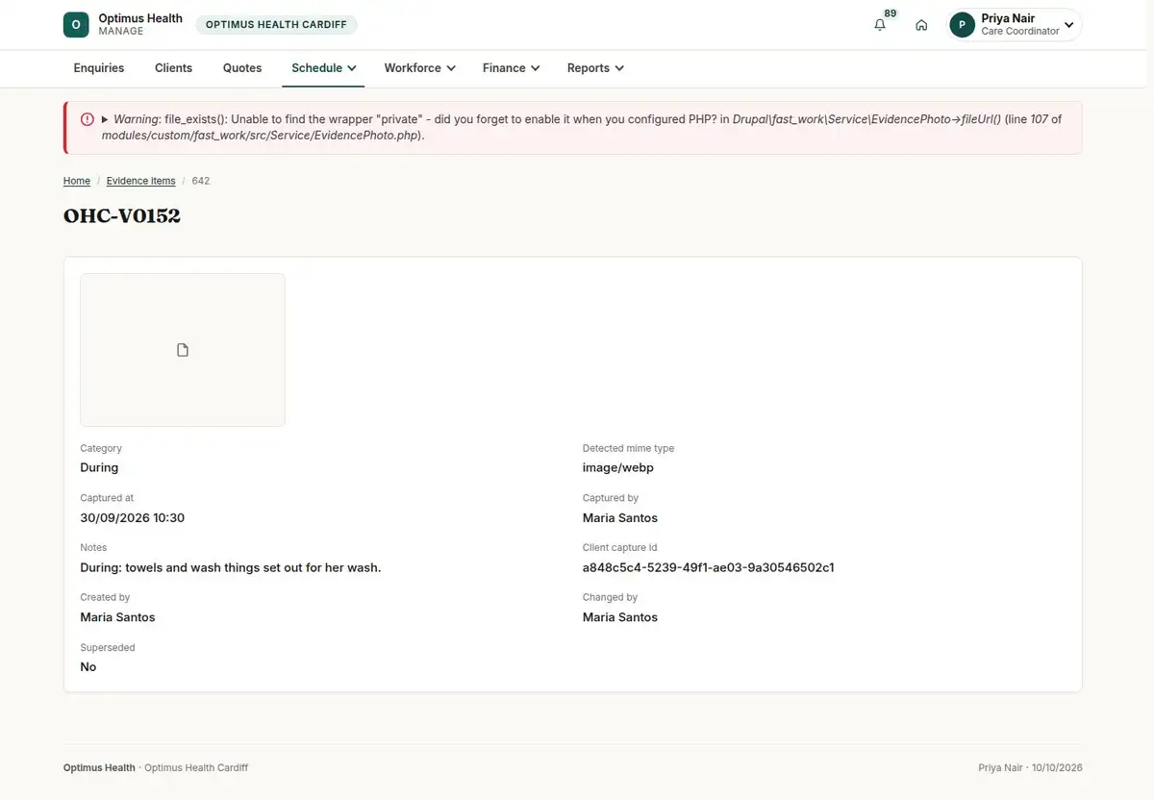Open the Priya Nair user menu chevron
The image size is (1154, 800).
pyautogui.click(x=1068, y=25)
